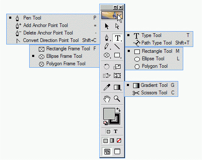
Task: Select the Selection tool black arrow
Action: coord(107,26)
